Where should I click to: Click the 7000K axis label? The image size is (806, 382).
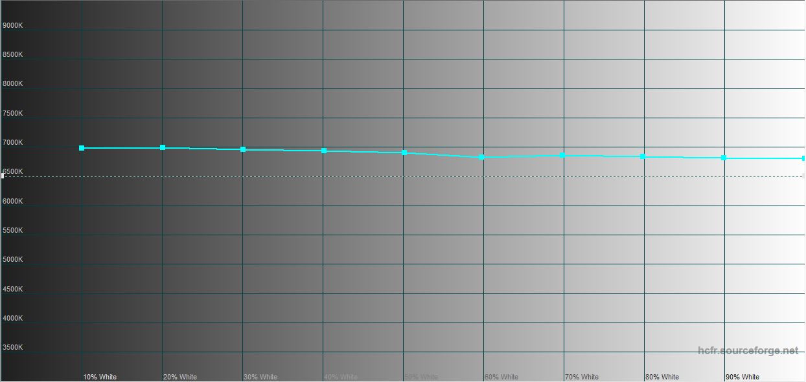point(13,142)
